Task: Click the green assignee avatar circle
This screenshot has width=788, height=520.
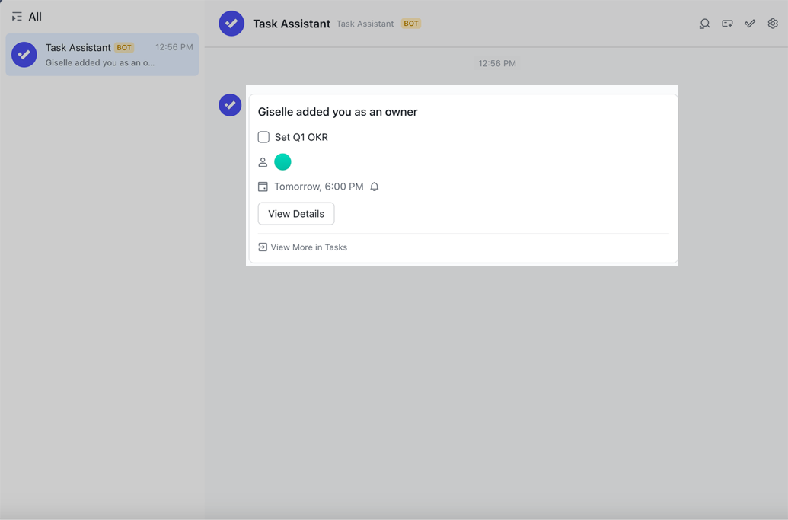Action: tap(282, 161)
